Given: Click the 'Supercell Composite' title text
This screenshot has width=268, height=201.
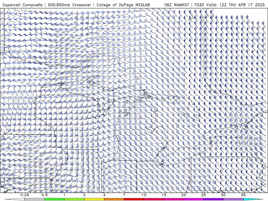Looking at the screenshot, I should pyautogui.click(x=22, y=5).
